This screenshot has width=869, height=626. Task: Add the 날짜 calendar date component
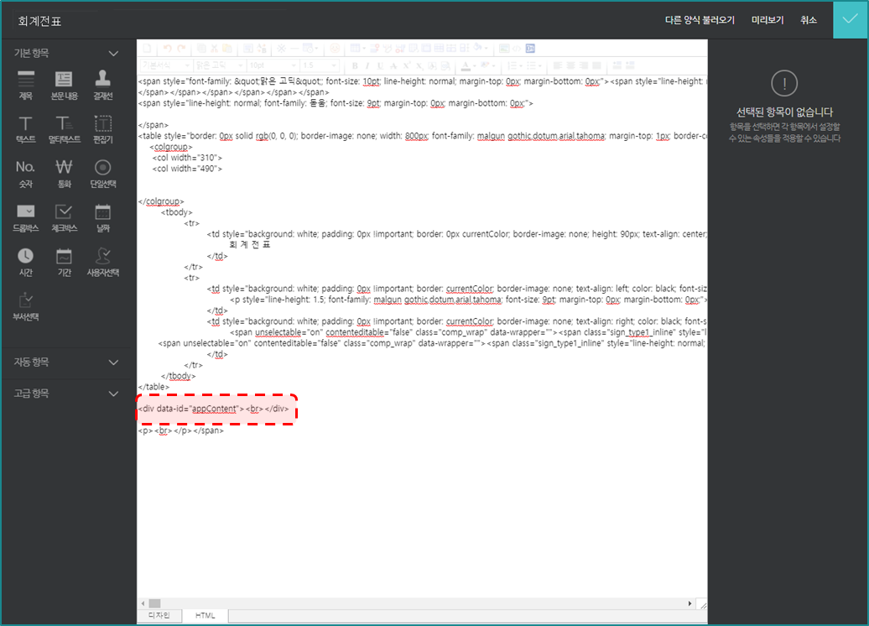[102, 217]
